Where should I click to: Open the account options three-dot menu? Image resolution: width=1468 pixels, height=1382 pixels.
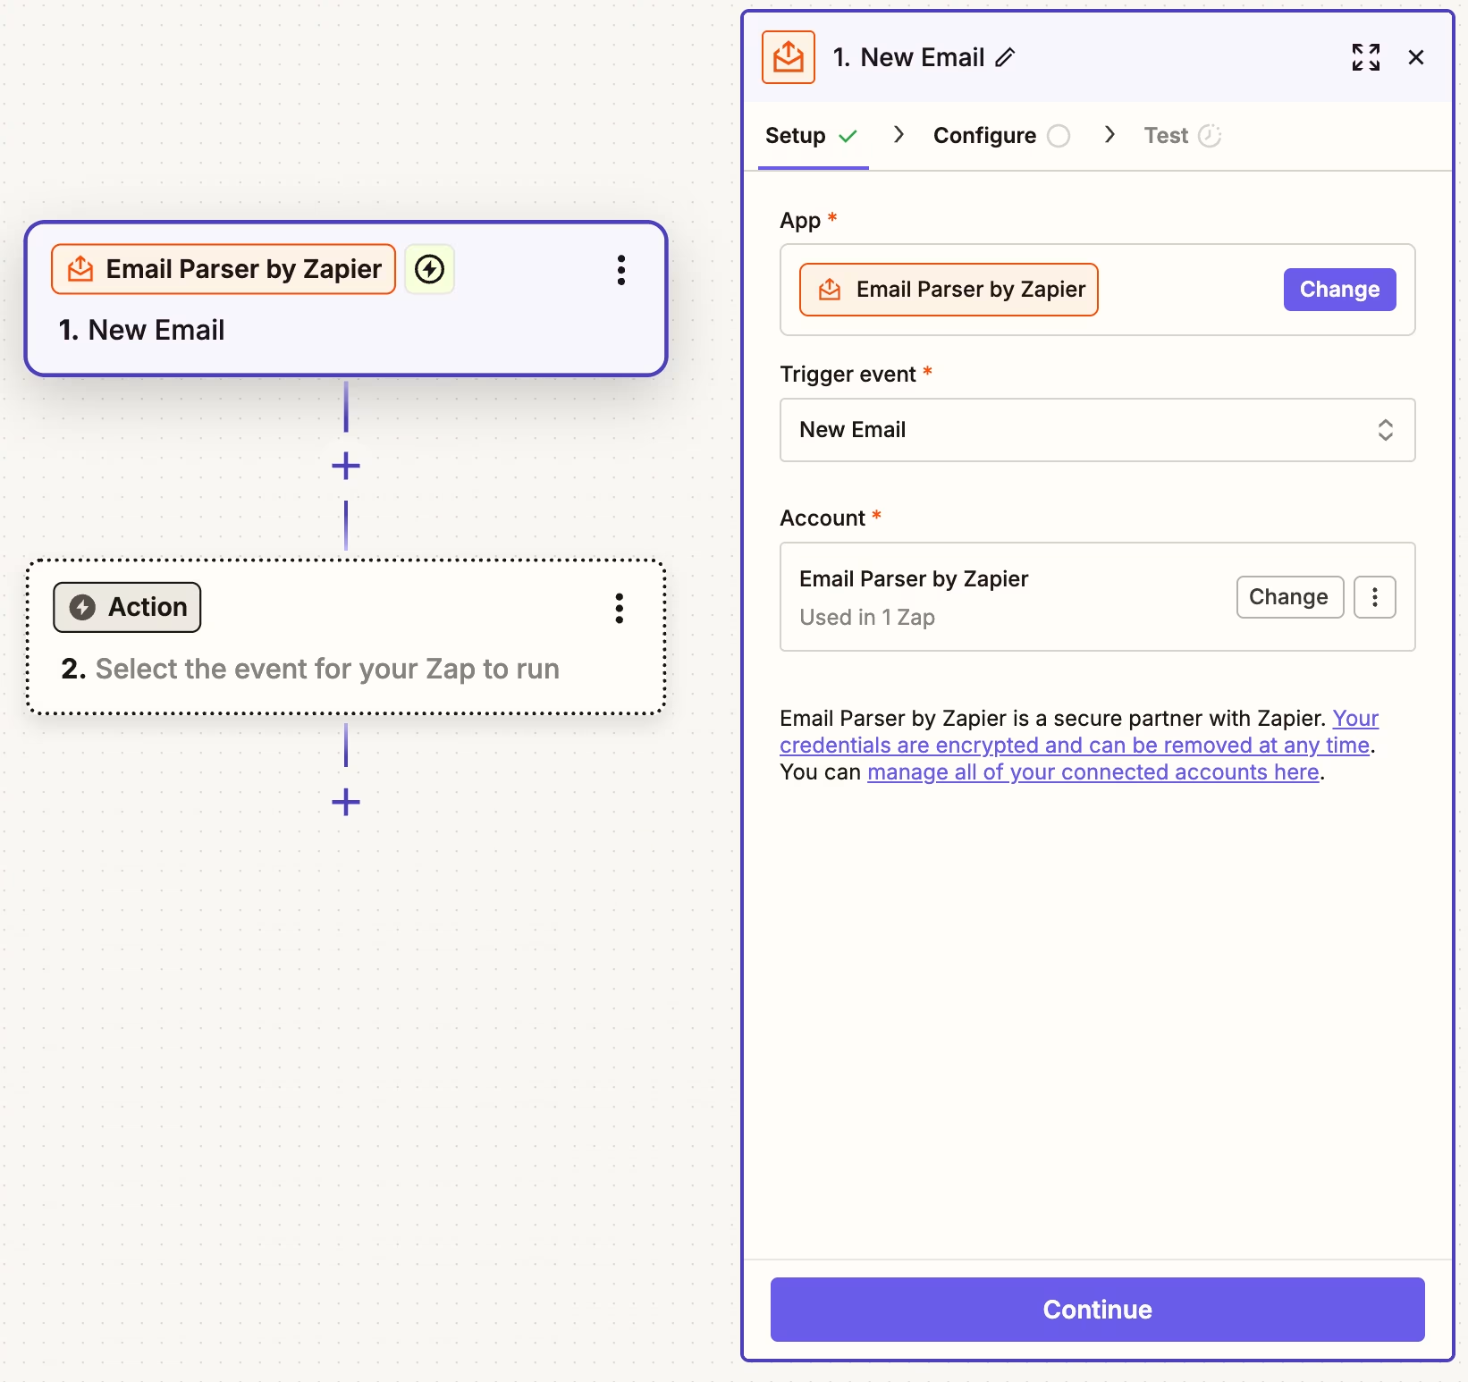(x=1374, y=597)
